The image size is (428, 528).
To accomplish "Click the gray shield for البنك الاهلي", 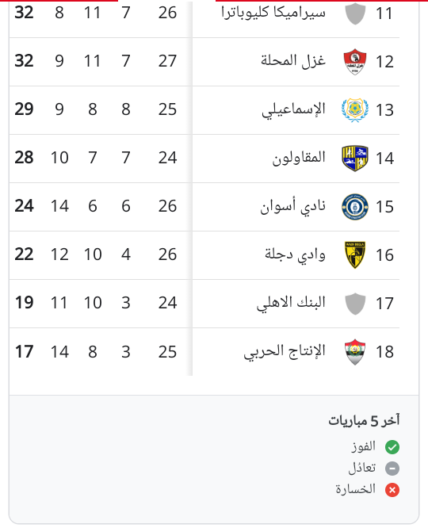I will pyautogui.click(x=355, y=304).
